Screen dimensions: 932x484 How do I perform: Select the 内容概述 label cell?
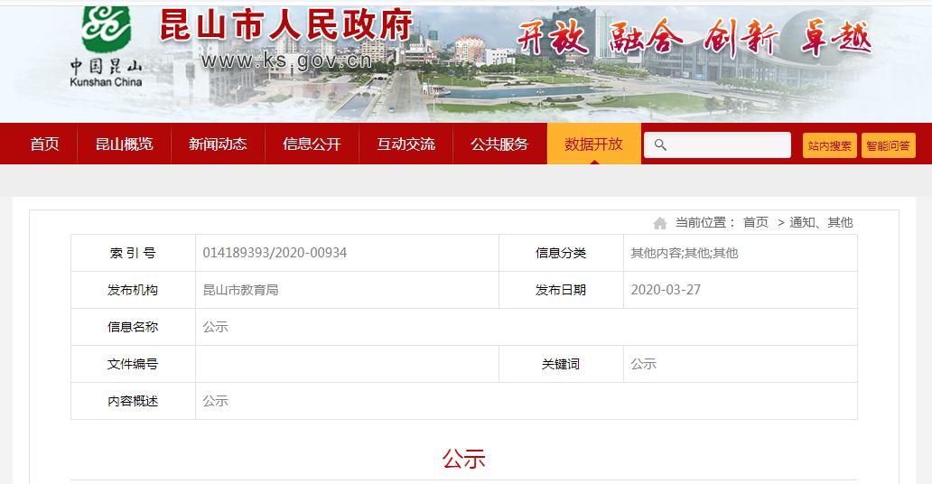pos(133,401)
